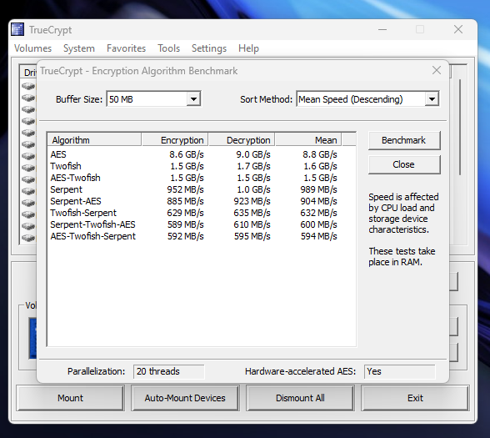Click the Dismount All button

300,398
